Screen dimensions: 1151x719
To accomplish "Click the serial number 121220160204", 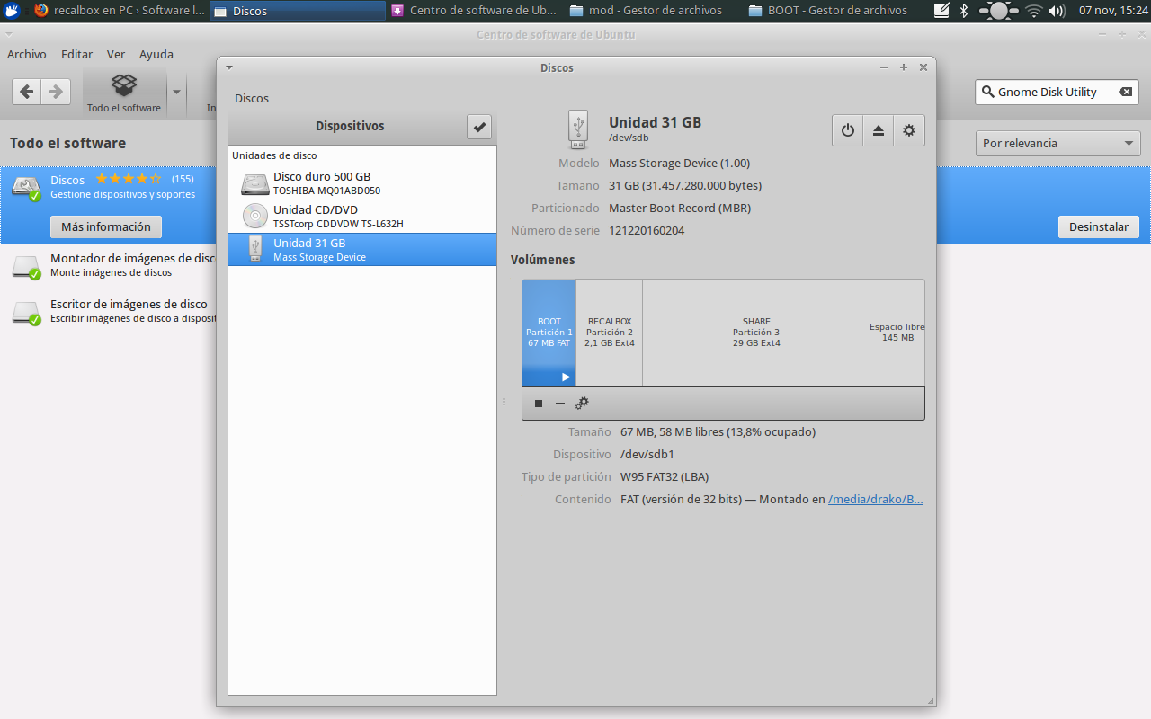I will 647,231.
